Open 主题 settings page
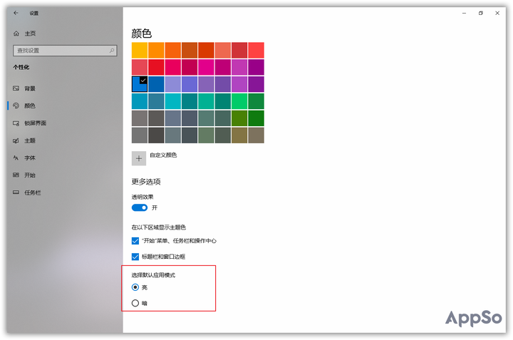Viewport: 513px width, 340px height. tap(30, 140)
